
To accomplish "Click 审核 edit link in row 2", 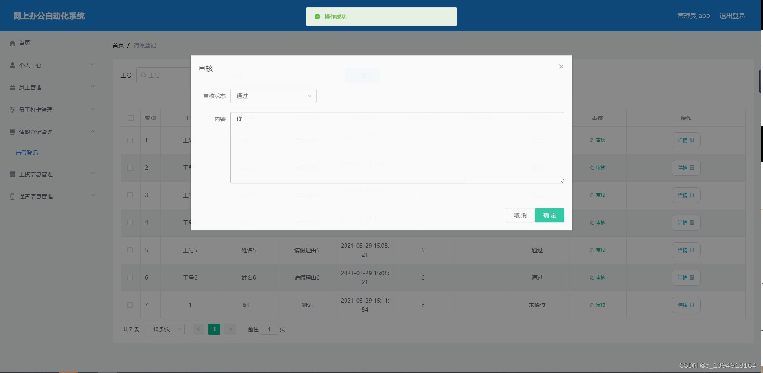I will pyautogui.click(x=598, y=168).
